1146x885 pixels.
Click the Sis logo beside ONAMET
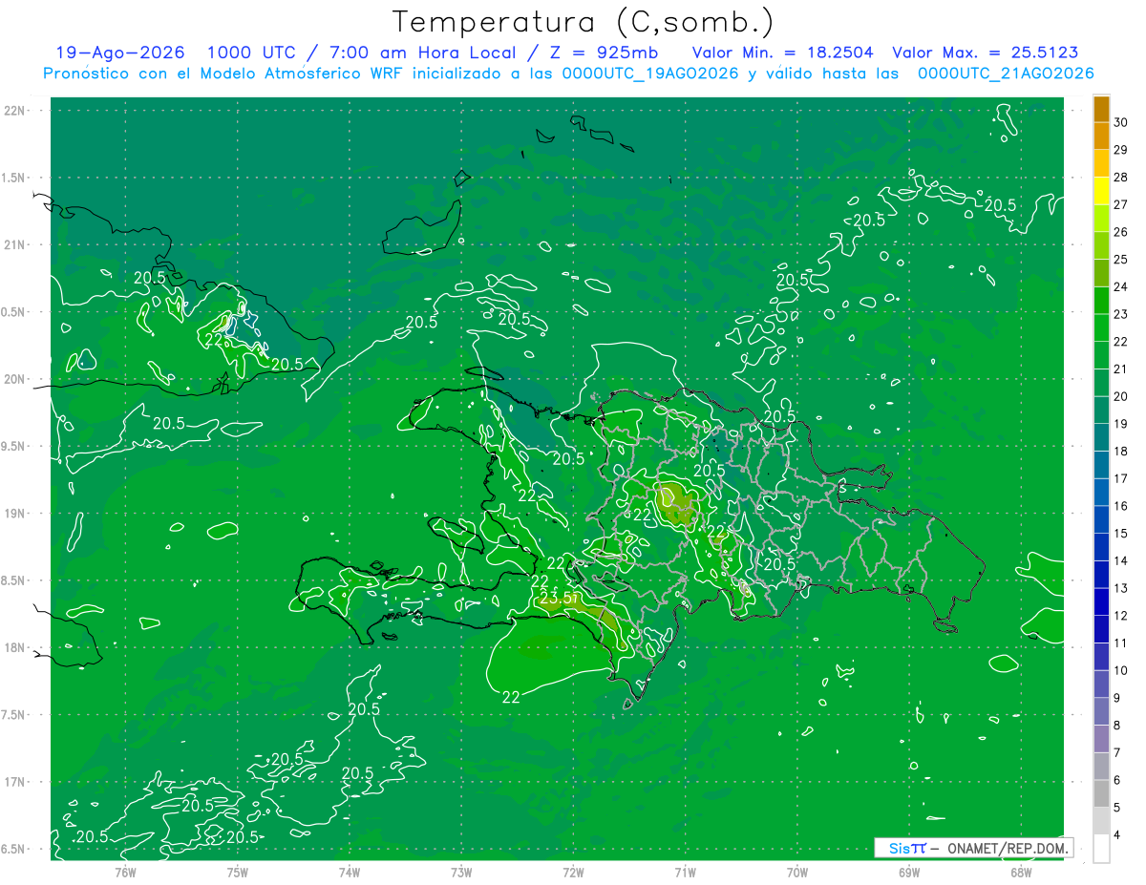tap(906, 848)
